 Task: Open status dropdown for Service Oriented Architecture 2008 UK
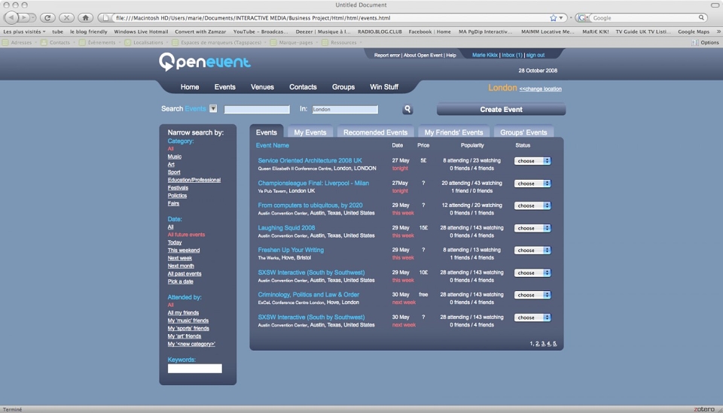click(x=532, y=161)
